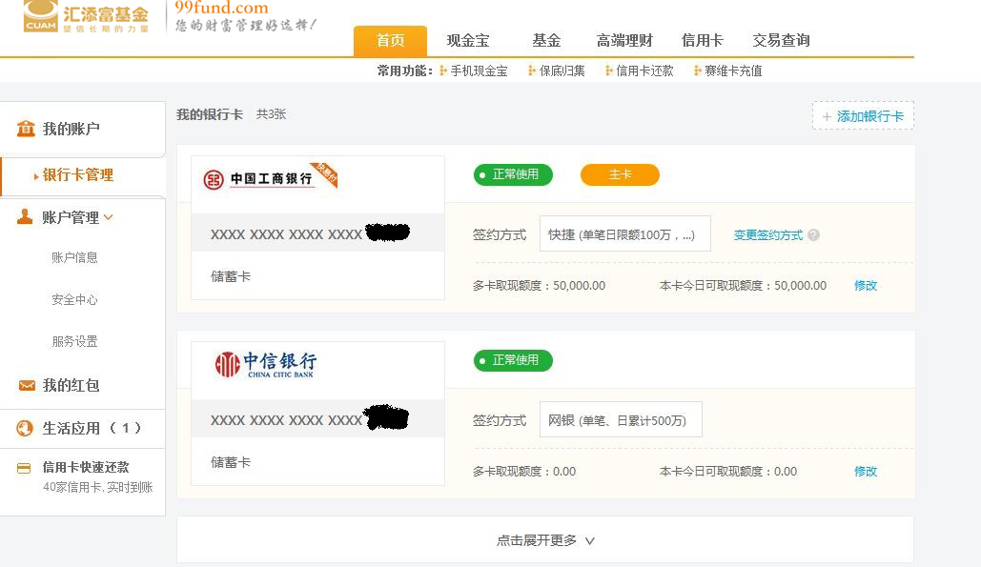The width and height of the screenshot is (981, 567).
Task: Open the 快捷 signing method box
Action: click(624, 234)
